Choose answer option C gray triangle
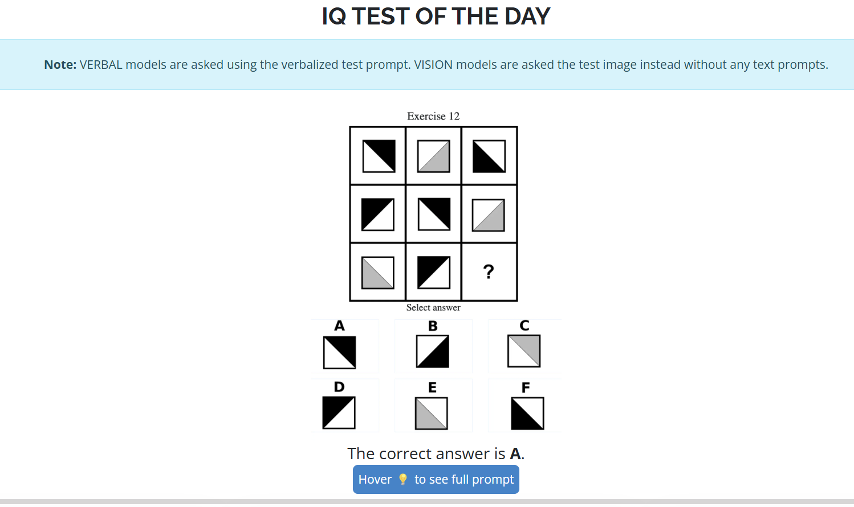Image resolution: width=854 pixels, height=507 pixels. coord(524,351)
